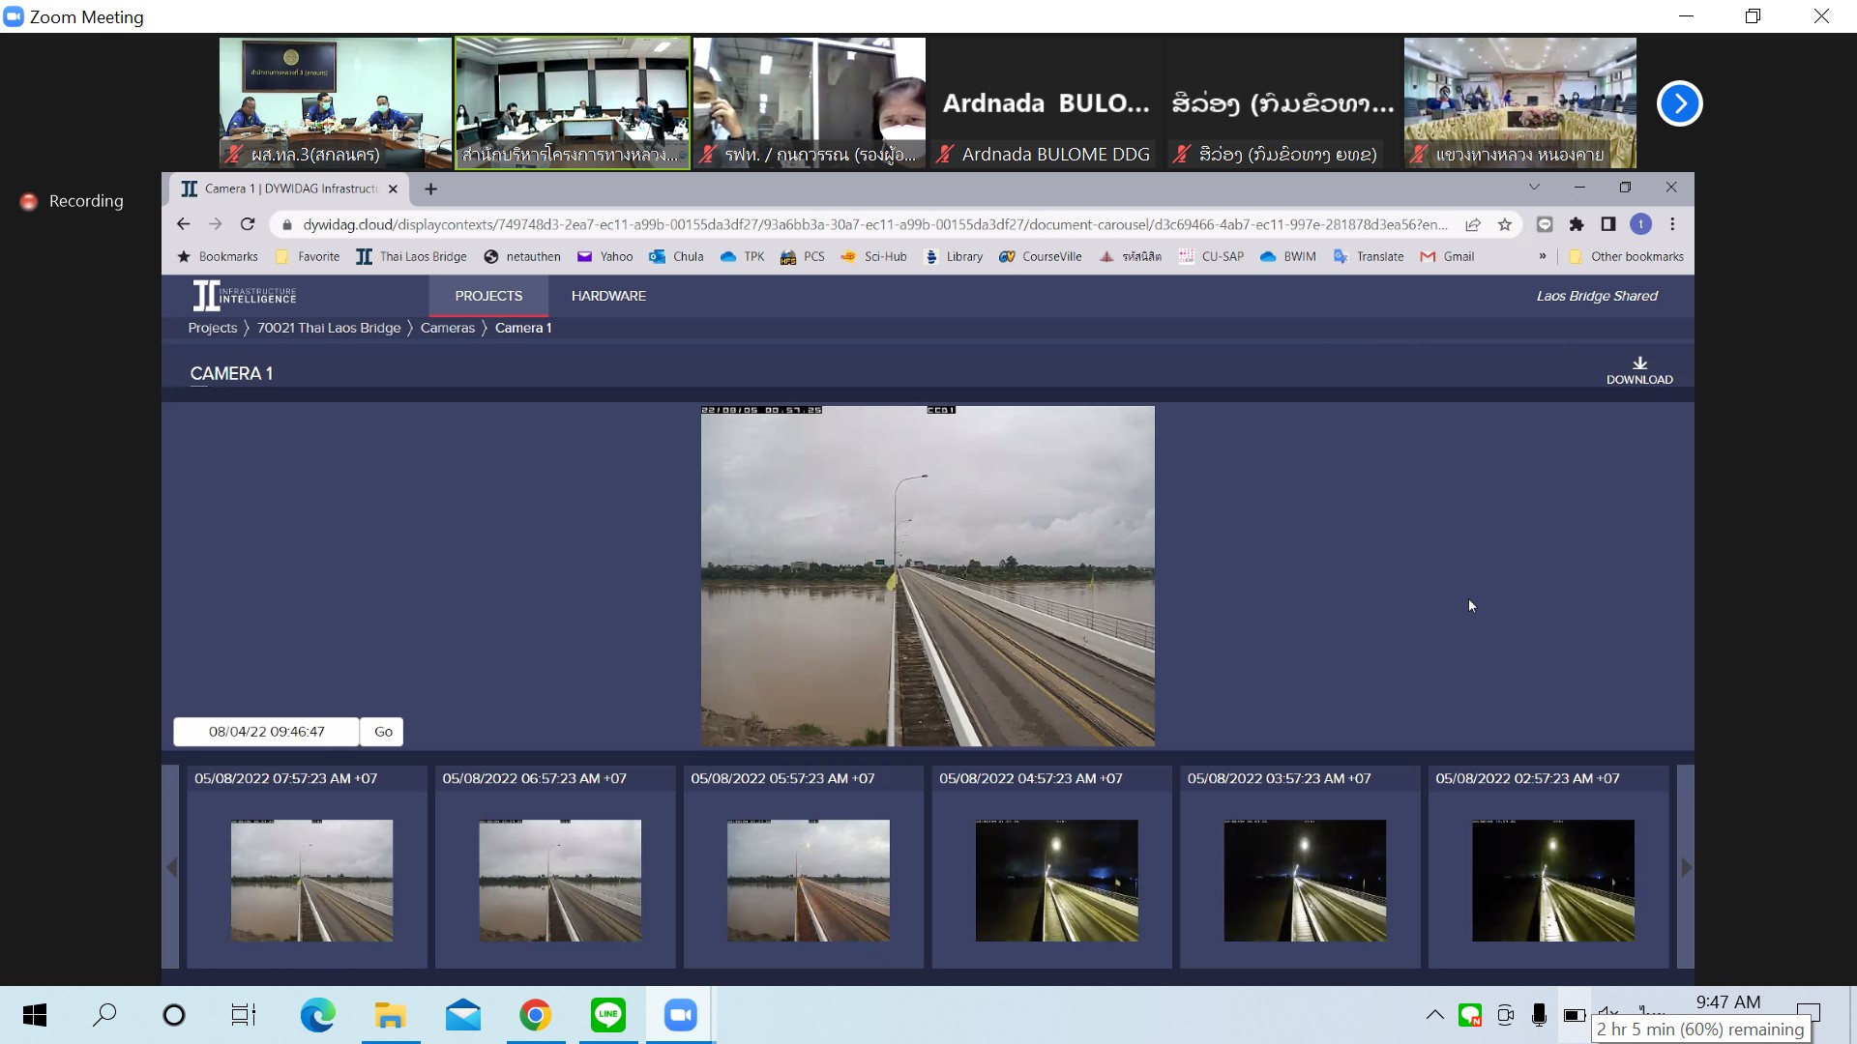Switch to the HARDWARE tab
Image resolution: width=1857 pixels, height=1044 pixels.
[608, 296]
